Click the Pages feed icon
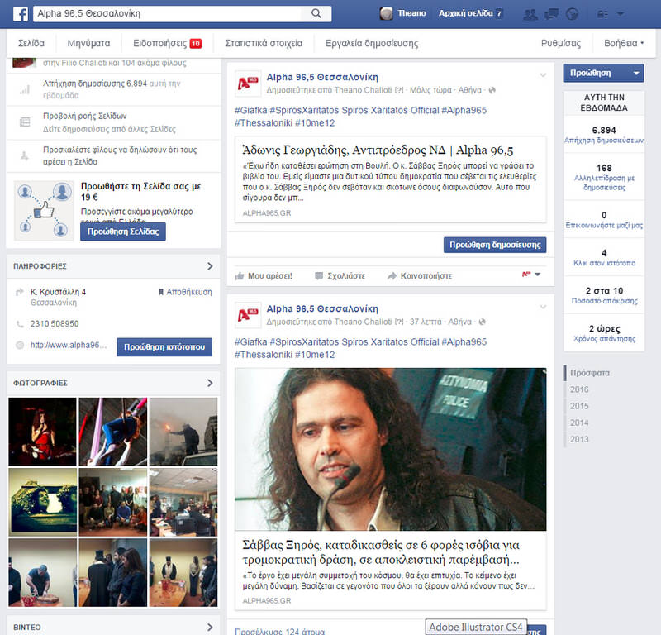The height and width of the screenshot is (635, 661). 25,122
